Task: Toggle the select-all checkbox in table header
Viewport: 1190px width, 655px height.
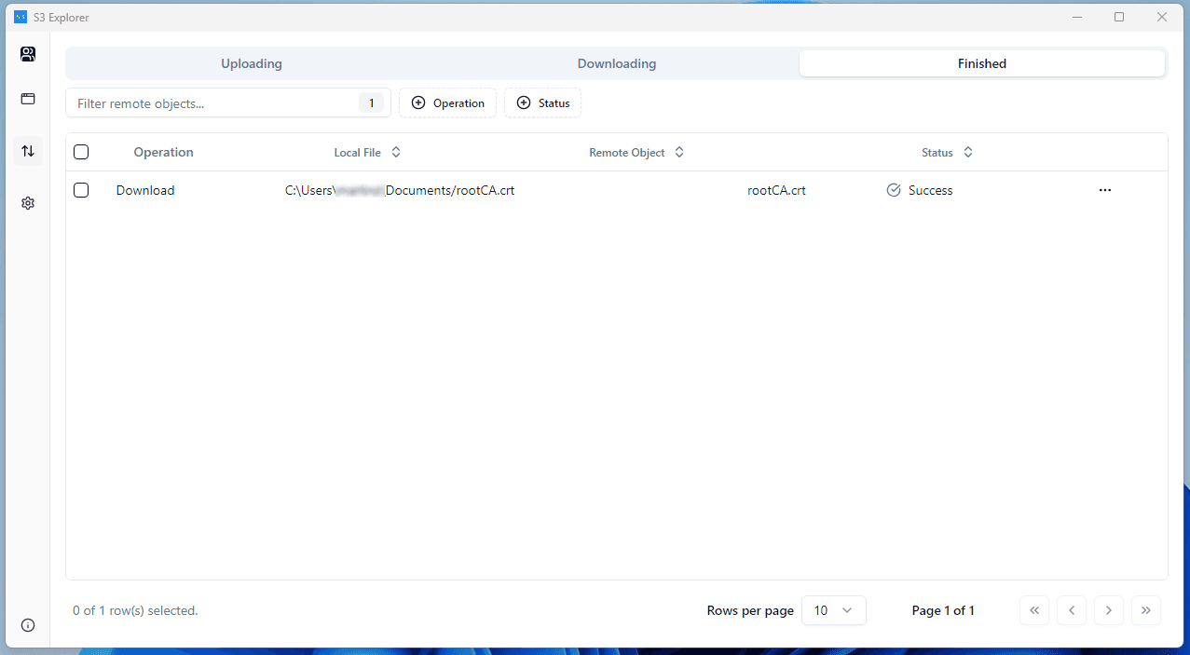Action: [81, 151]
